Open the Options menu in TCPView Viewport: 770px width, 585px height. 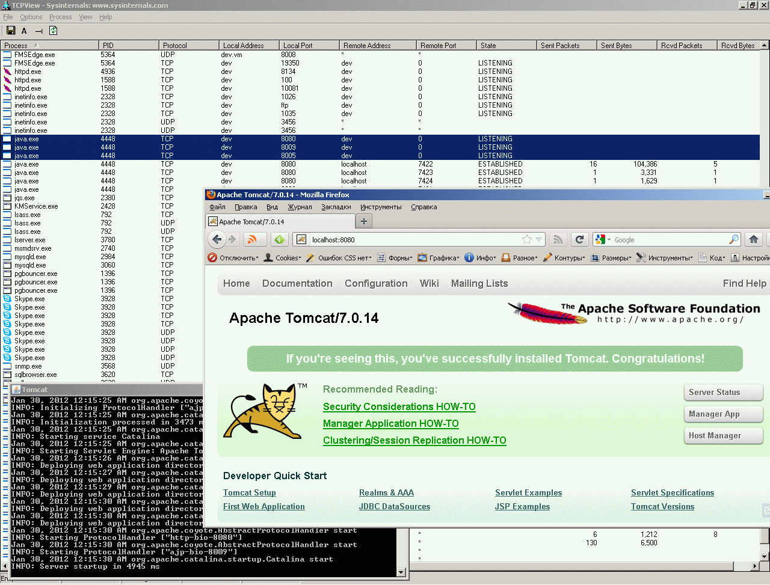pyautogui.click(x=31, y=17)
